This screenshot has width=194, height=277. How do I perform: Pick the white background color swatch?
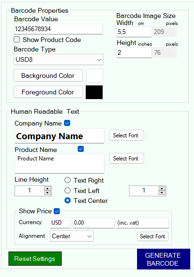pyautogui.click(x=95, y=76)
